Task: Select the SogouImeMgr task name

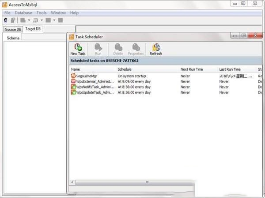Action: (x=87, y=76)
